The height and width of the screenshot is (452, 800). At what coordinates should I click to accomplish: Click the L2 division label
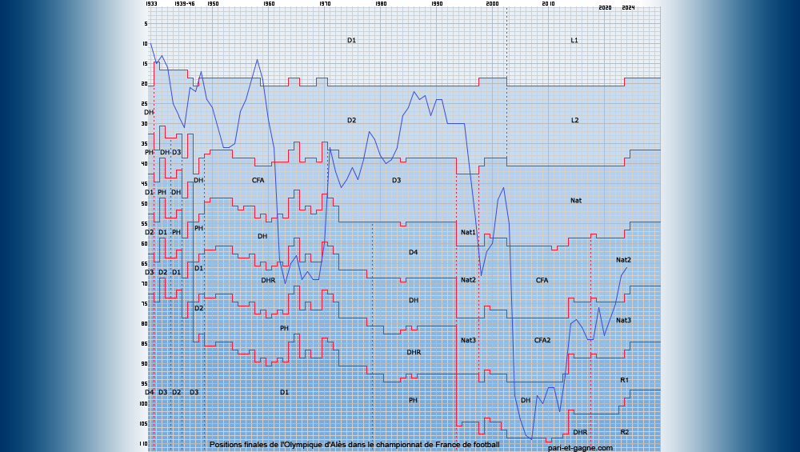(x=574, y=120)
